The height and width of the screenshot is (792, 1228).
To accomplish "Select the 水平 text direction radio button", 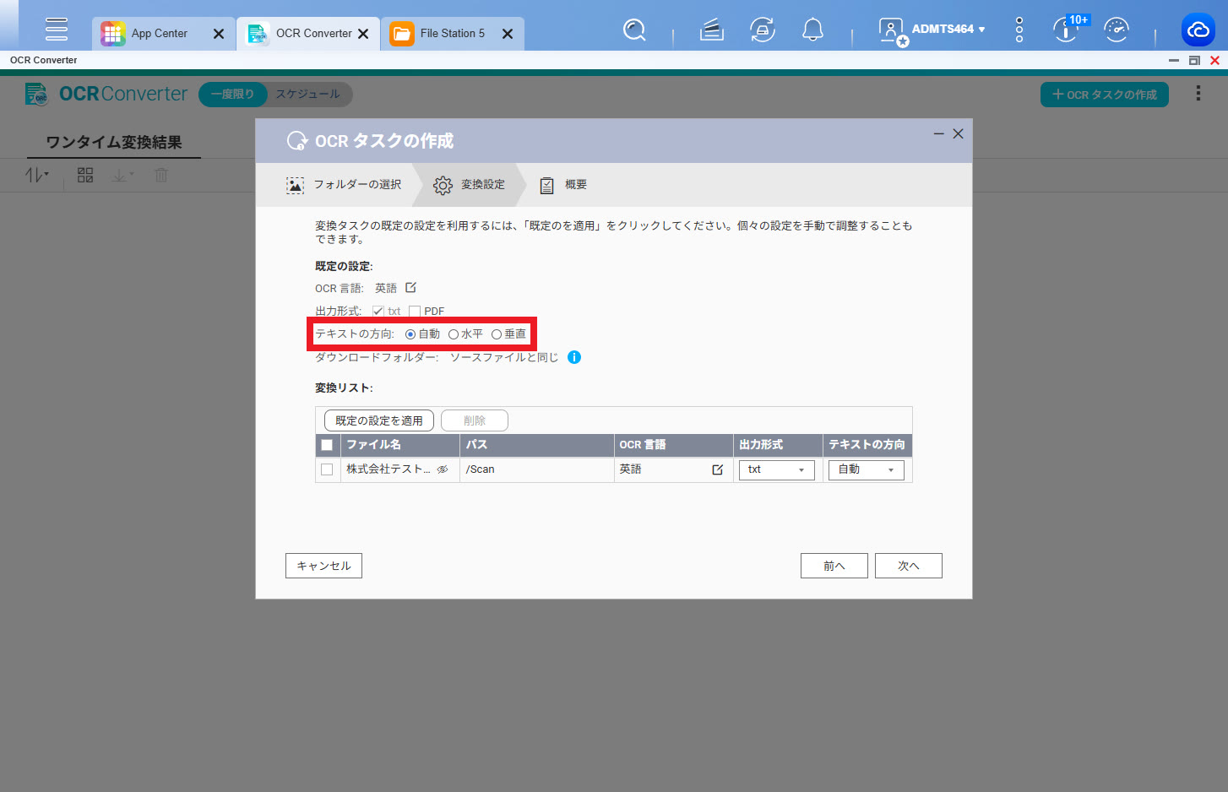I will tap(454, 334).
